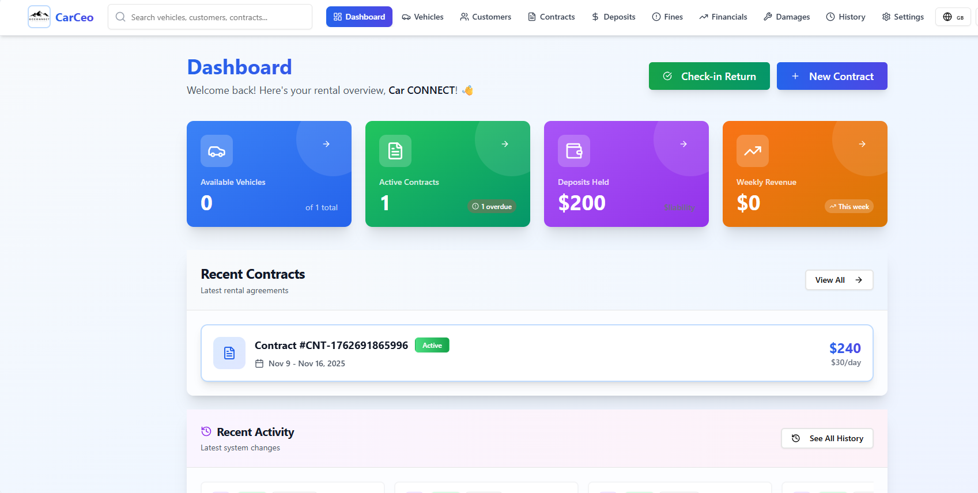Switch to the Contracts tab
The image size is (978, 493).
point(551,17)
